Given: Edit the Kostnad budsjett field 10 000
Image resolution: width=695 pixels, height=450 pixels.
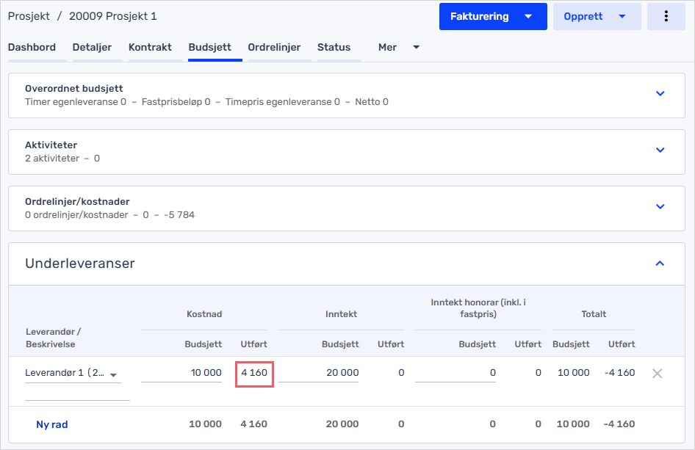Looking at the screenshot, I should pos(181,373).
